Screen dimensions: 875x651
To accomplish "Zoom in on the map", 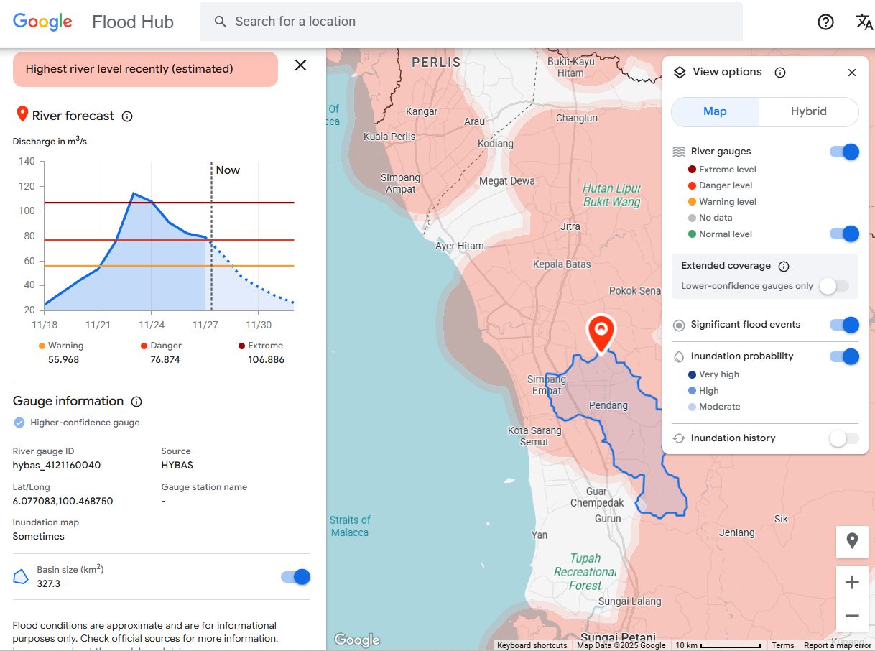I will [852, 582].
